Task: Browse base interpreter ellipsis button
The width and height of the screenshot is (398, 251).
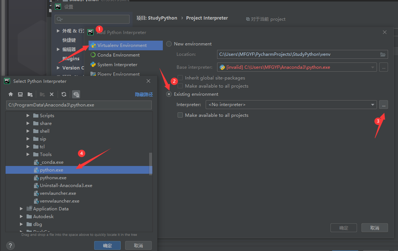Action: (x=384, y=67)
